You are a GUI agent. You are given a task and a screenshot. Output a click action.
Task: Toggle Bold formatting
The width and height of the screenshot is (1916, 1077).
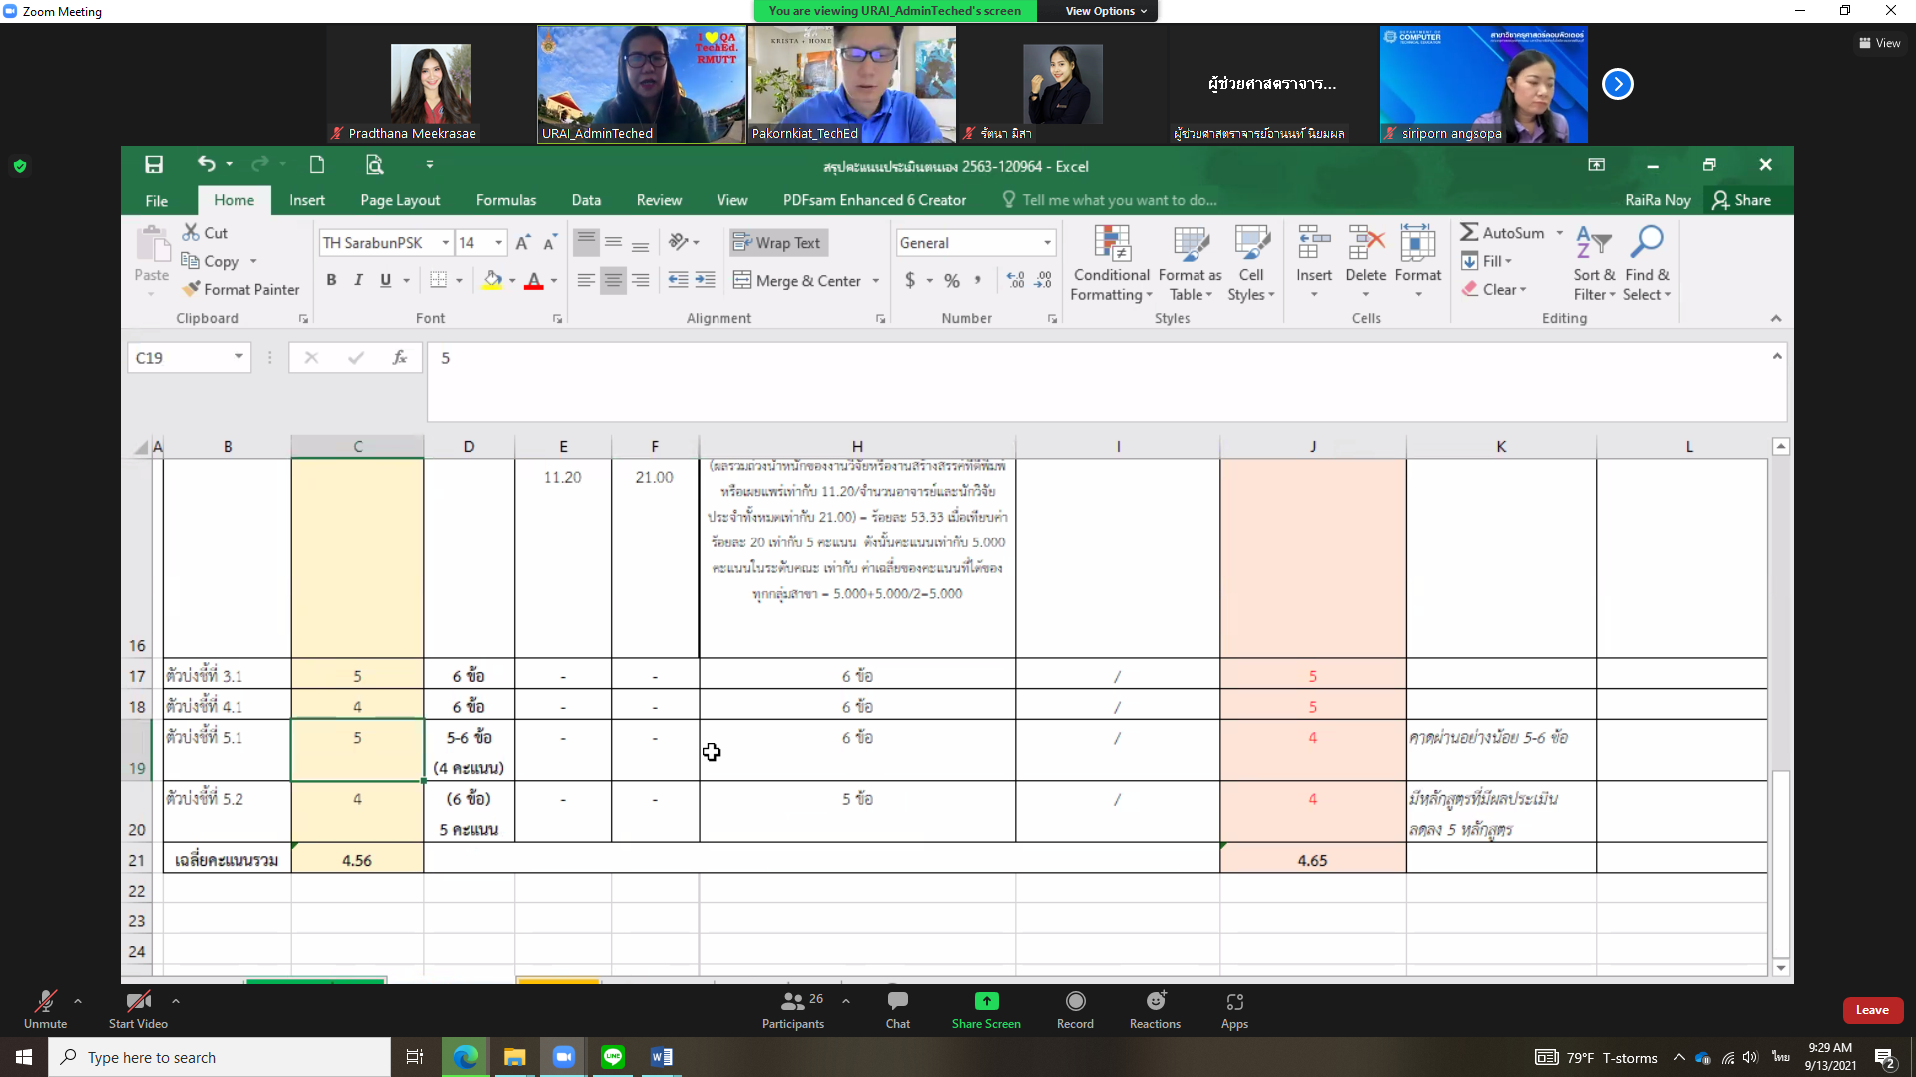click(x=331, y=280)
